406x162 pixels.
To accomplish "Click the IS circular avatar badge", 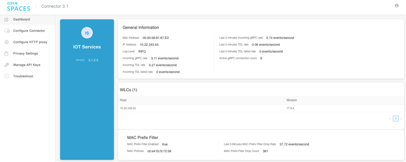I will tap(87, 33).
